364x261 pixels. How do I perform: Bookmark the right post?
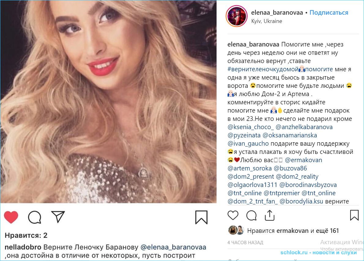(x=354, y=215)
